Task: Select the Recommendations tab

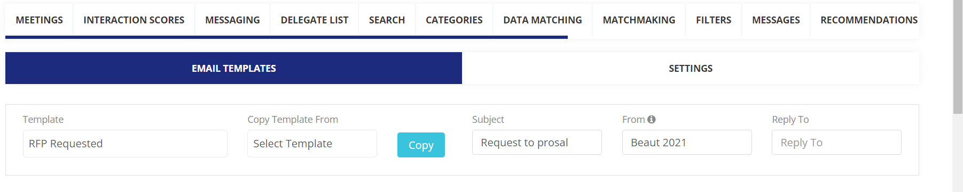Action: [869, 20]
